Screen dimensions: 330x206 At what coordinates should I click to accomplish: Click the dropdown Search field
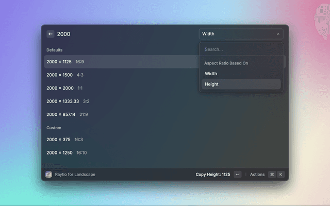[241, 49]
